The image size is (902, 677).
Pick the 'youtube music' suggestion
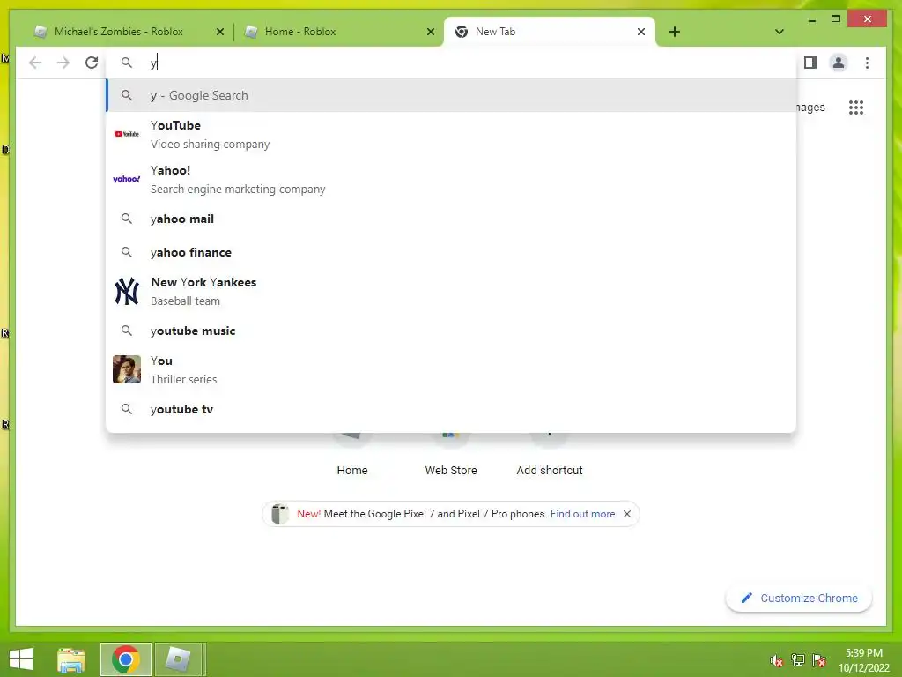point(452,331)
